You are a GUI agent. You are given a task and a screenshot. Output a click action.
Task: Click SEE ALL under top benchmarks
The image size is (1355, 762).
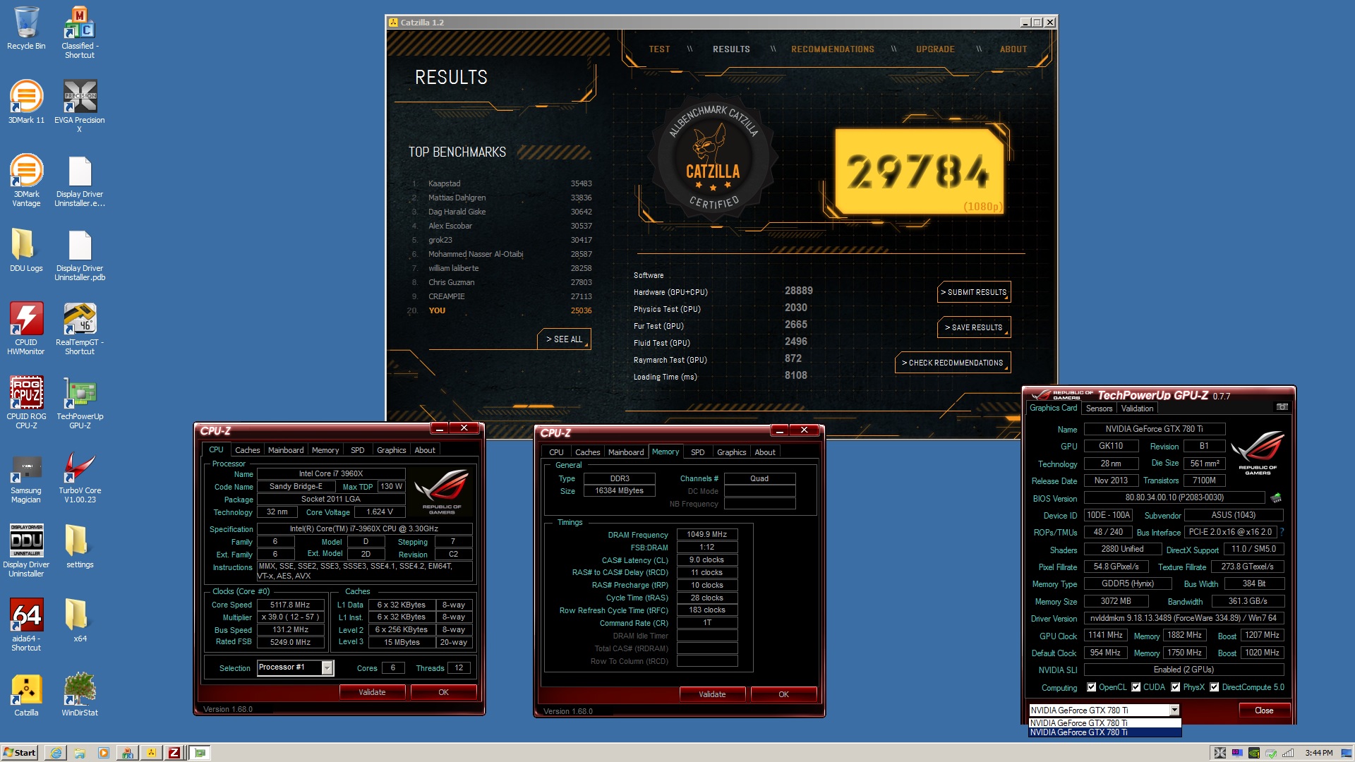pos(564,339)
